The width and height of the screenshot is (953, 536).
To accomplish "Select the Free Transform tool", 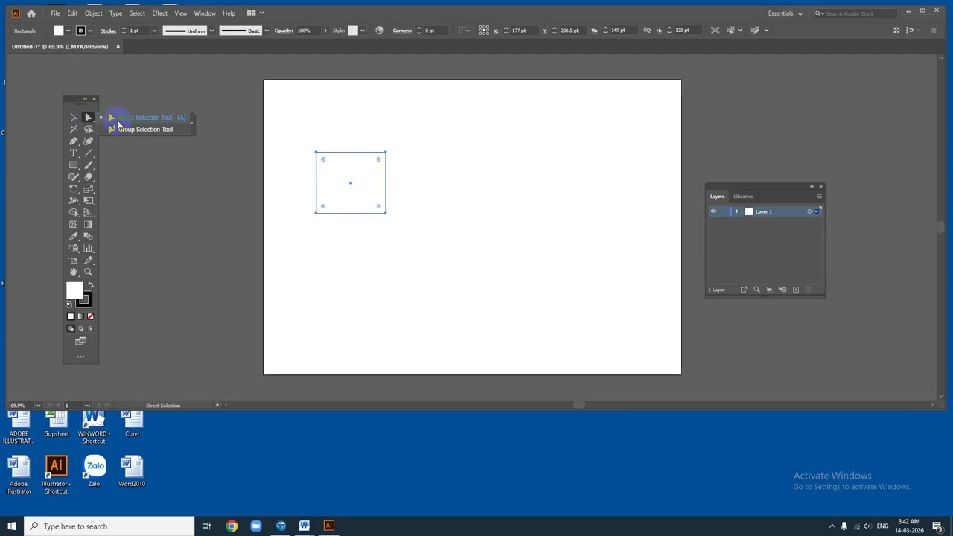I will pyautogui.click(x=88, y=201).
